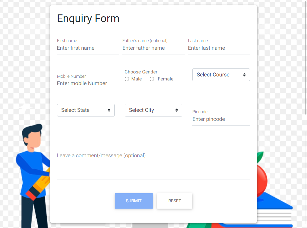Screen dimensions: 307x228
Task: Enter the Mobile Number field
Action: point(86,83)
